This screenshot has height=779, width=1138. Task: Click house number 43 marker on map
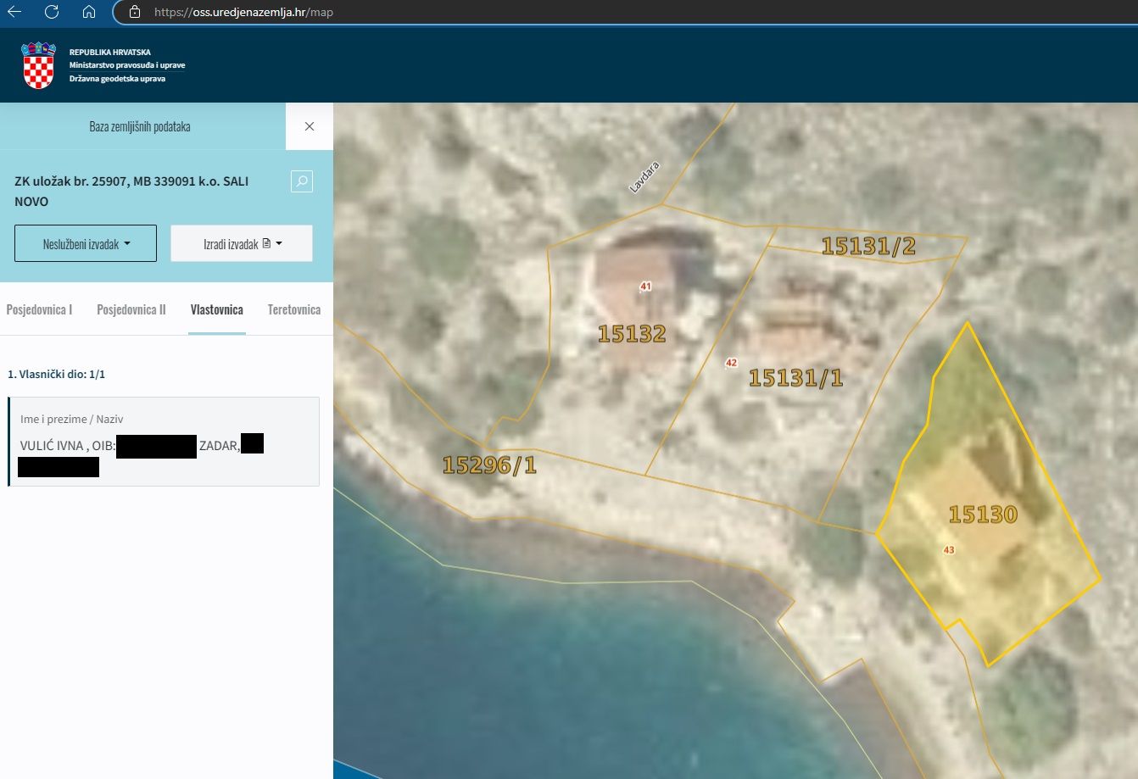(949, 550)
